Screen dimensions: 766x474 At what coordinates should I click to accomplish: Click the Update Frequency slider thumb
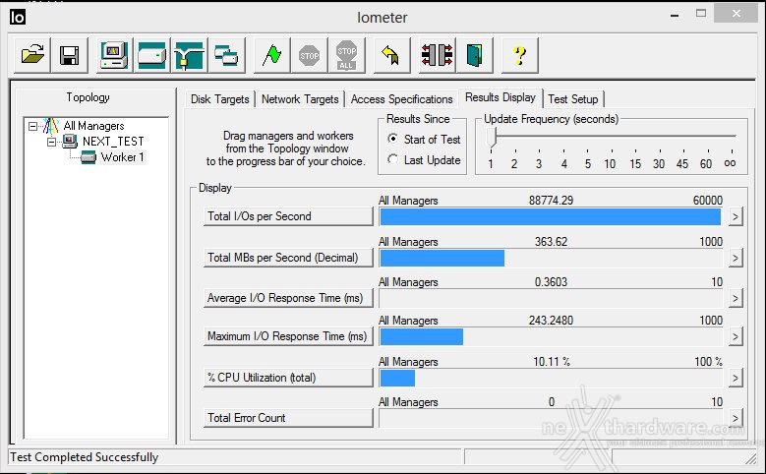pos(493,138)
